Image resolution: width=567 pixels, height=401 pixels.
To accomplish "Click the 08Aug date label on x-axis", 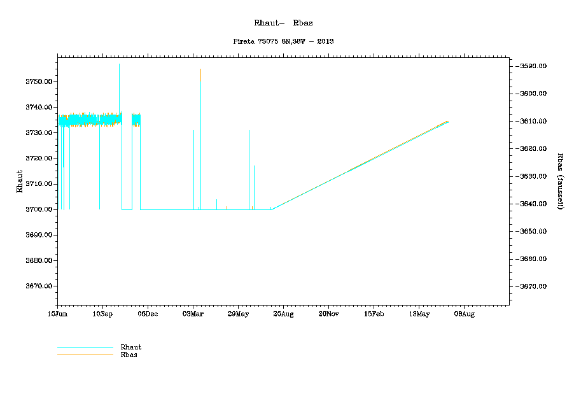I will pos(464,314).
